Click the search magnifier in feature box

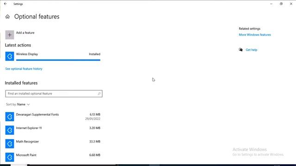(x=99, y=94)
